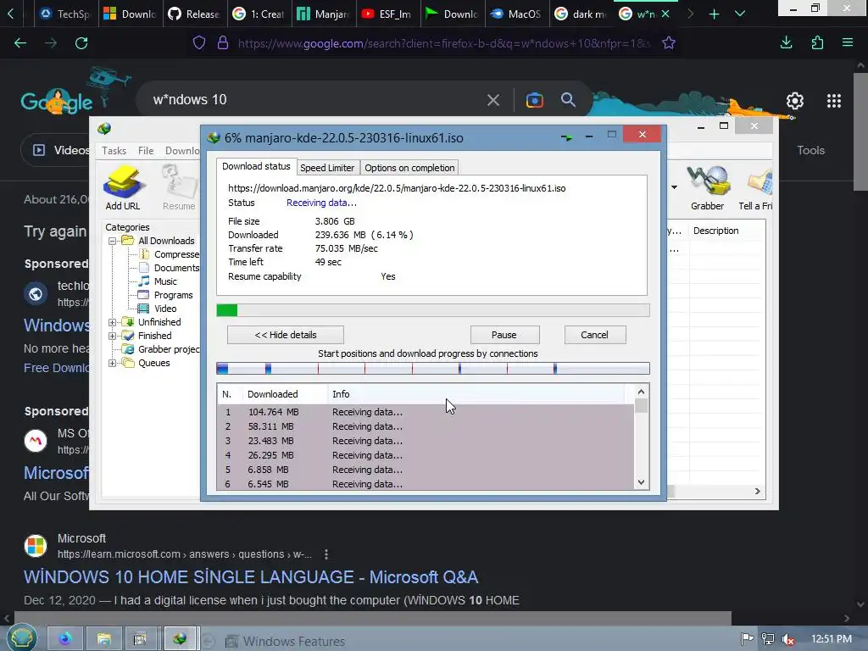Click the Grabber toolbar icon

coord(707,187)
